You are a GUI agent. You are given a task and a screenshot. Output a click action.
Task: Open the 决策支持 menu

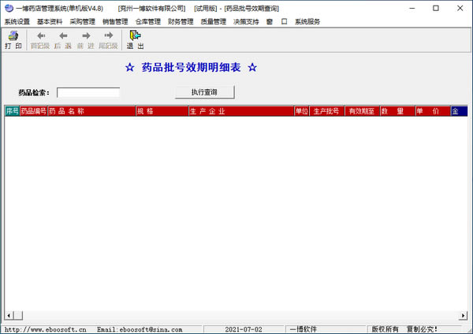pyautogui.click(x=246, y=21)
